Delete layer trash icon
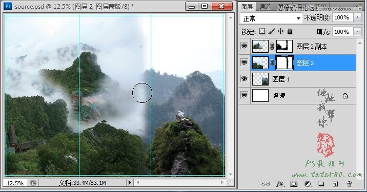The width and height of the screenshot is (367, 192). tap(349, 184)
